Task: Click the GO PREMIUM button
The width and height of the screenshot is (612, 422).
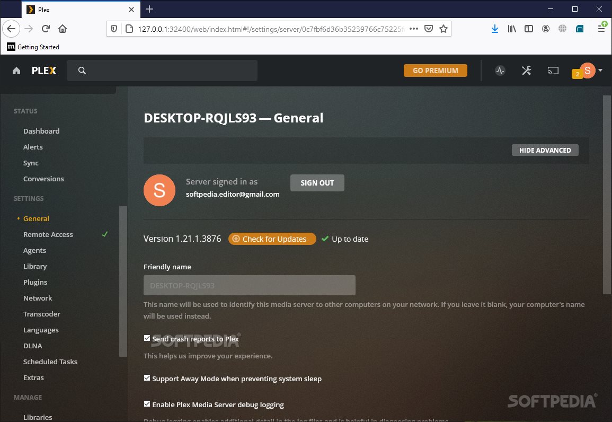Action: 435,71
